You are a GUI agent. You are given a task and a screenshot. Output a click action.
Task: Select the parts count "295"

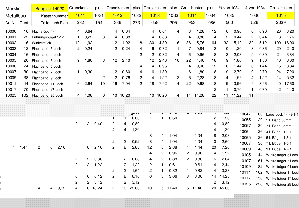coord(173,23)
